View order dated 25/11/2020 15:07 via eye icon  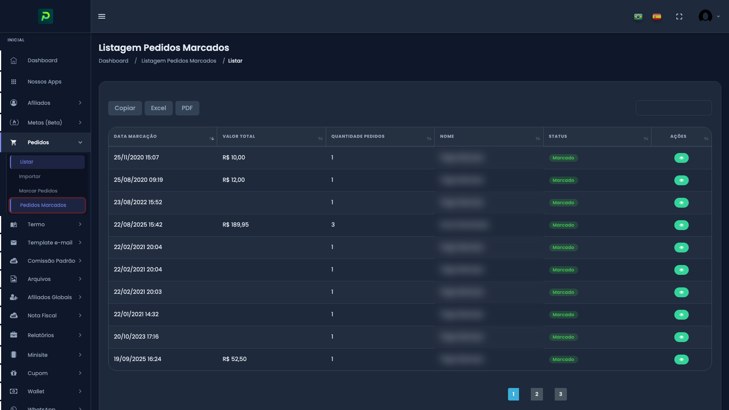681,158
